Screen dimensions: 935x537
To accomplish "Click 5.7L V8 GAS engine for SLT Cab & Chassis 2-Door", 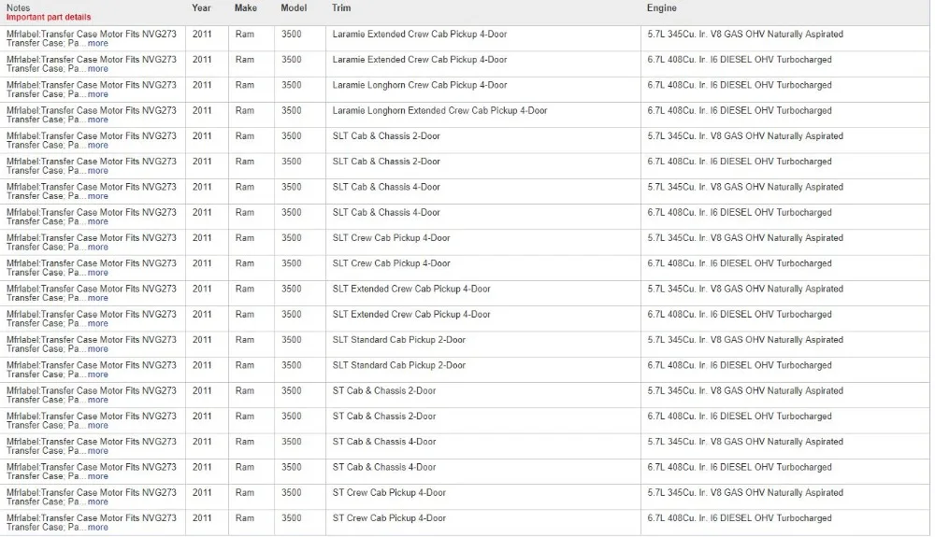I will 745,136.
